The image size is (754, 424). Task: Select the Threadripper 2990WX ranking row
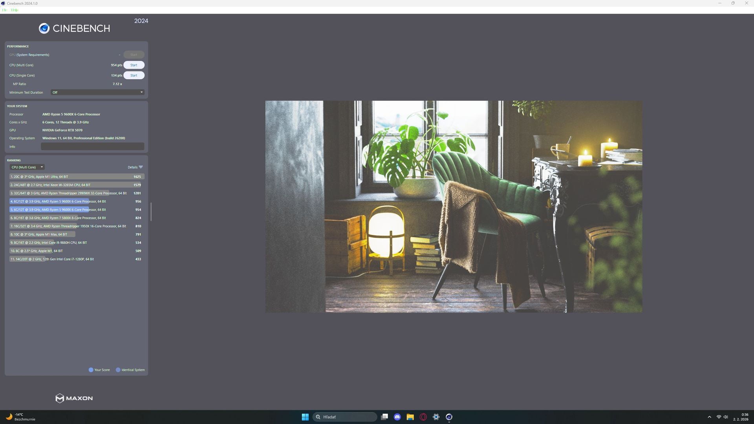coord(77,193)
